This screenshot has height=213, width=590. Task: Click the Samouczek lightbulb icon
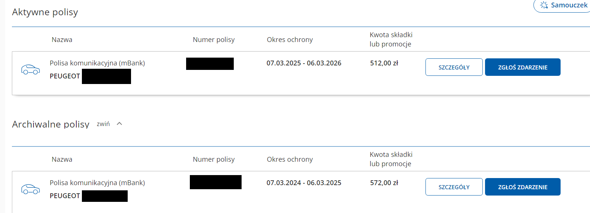point(544,5)
